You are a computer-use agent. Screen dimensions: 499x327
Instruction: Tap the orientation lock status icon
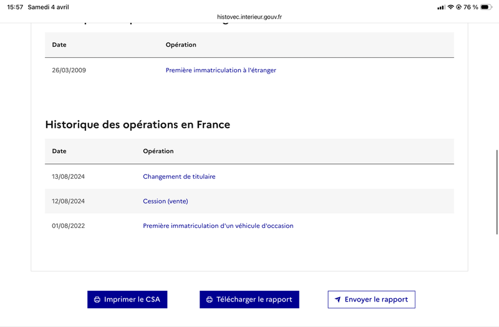click(x=458, y=7)
